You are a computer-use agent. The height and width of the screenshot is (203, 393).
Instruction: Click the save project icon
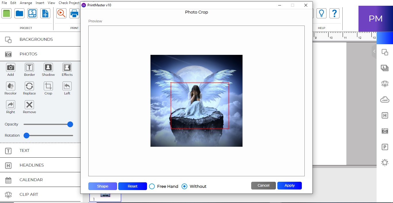[x=33, y=13]
